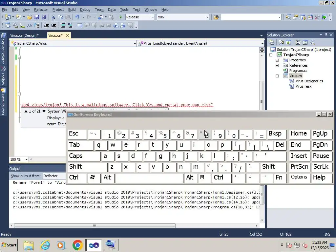Click Options on the On-Screen Keyboard
Screen dimensions: 336x252
coord(299,178)
